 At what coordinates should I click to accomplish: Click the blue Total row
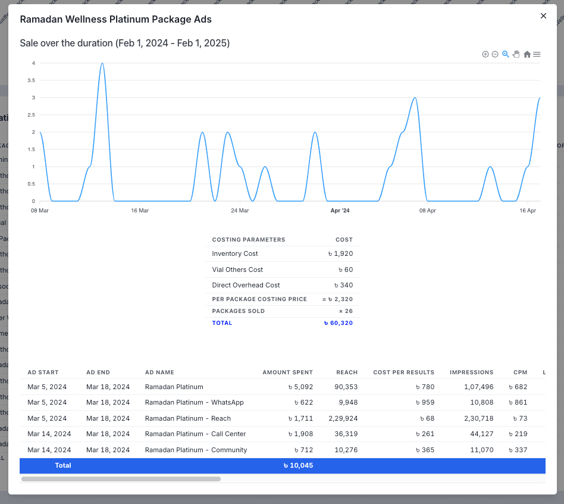click(282, 466)
